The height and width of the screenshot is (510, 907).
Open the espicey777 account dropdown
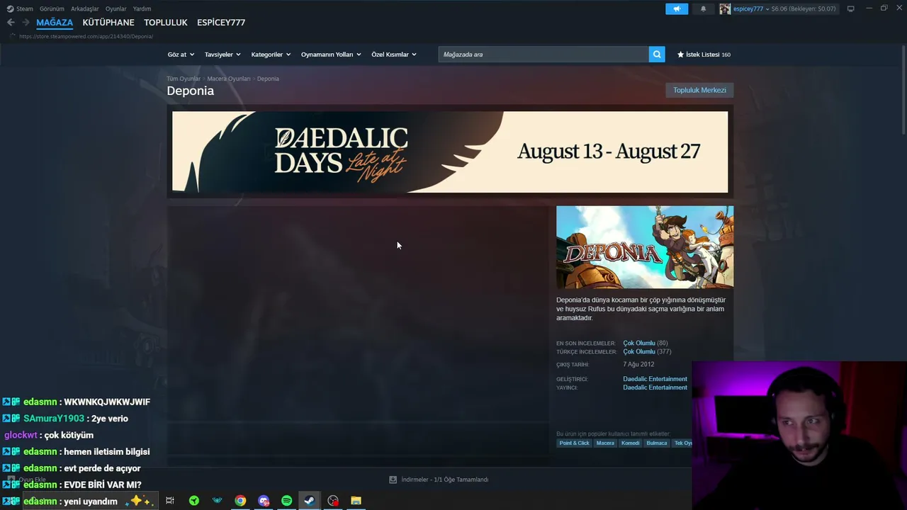pos(751,9)
